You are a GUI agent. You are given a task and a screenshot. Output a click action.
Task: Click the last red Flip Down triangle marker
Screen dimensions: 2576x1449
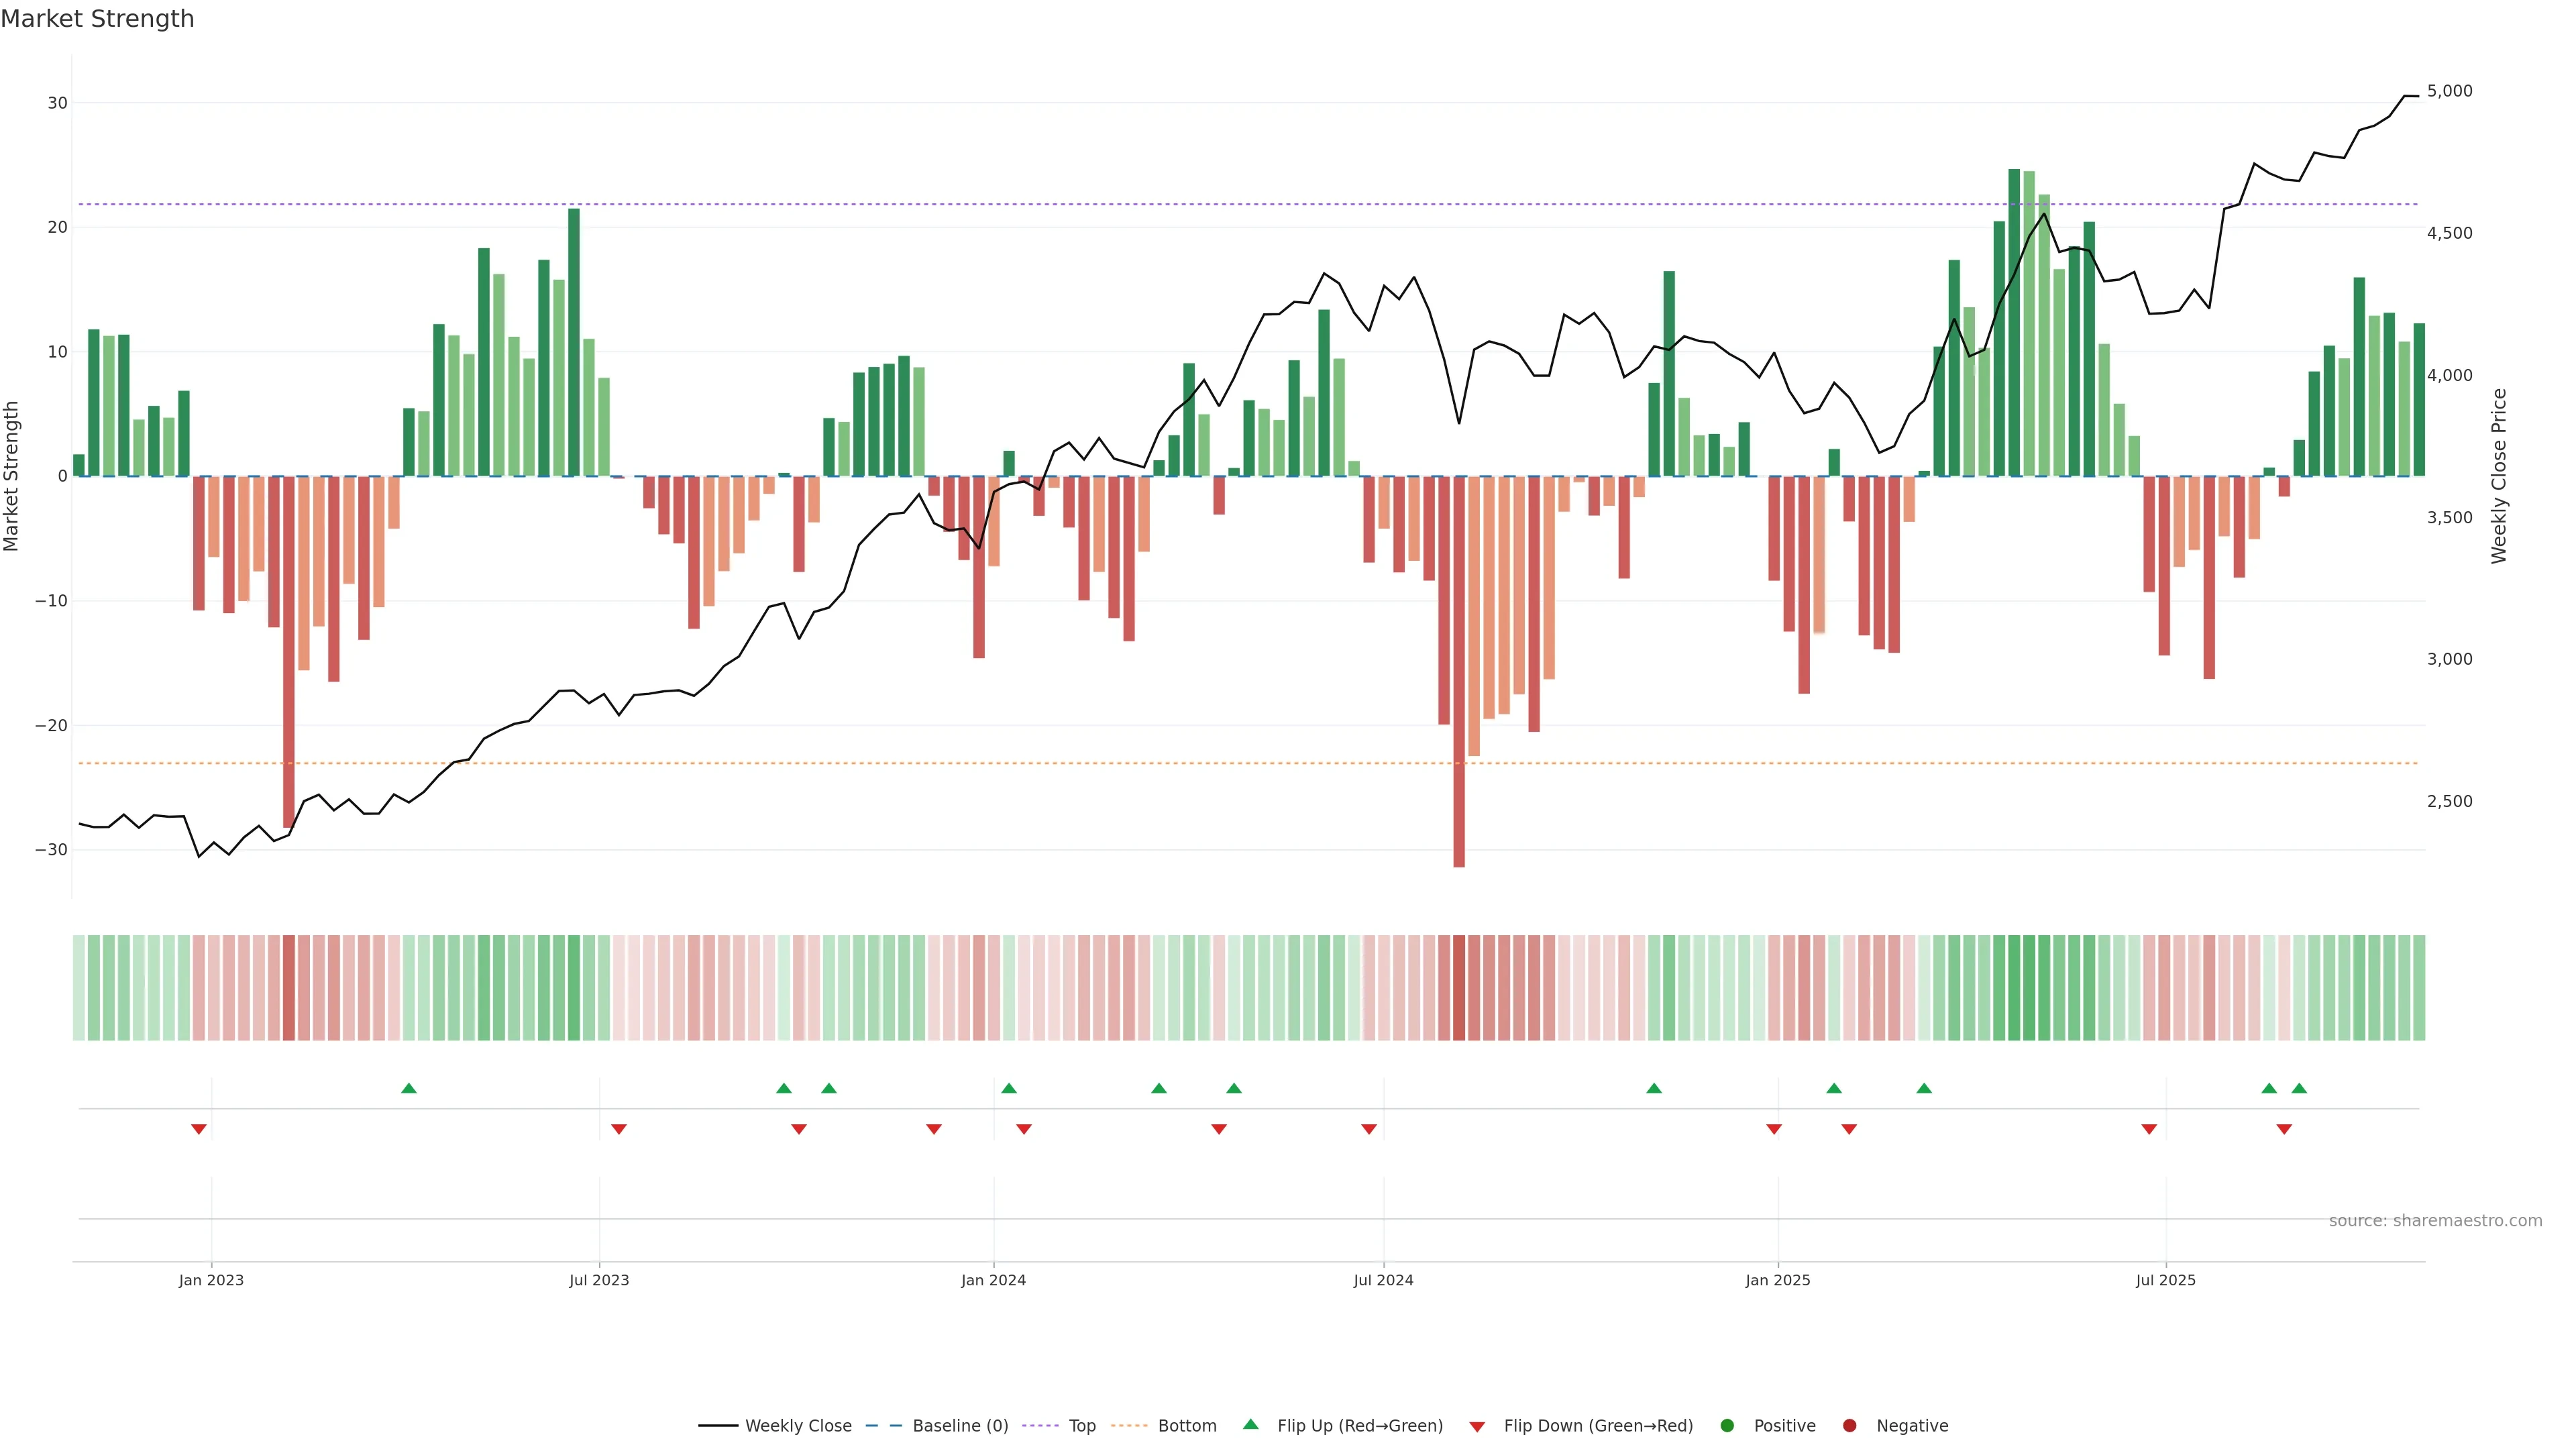pyautogui.click(x=2284, y=1129)
